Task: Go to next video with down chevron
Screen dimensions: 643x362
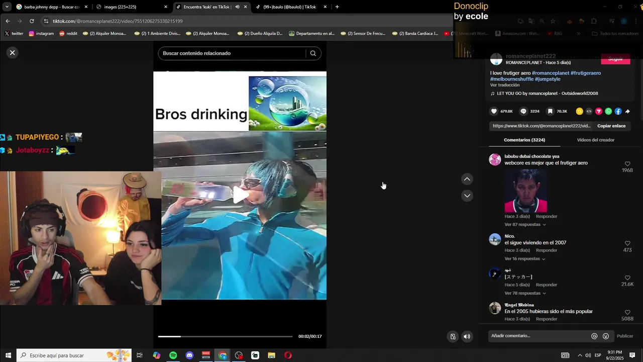Action: 467,196
